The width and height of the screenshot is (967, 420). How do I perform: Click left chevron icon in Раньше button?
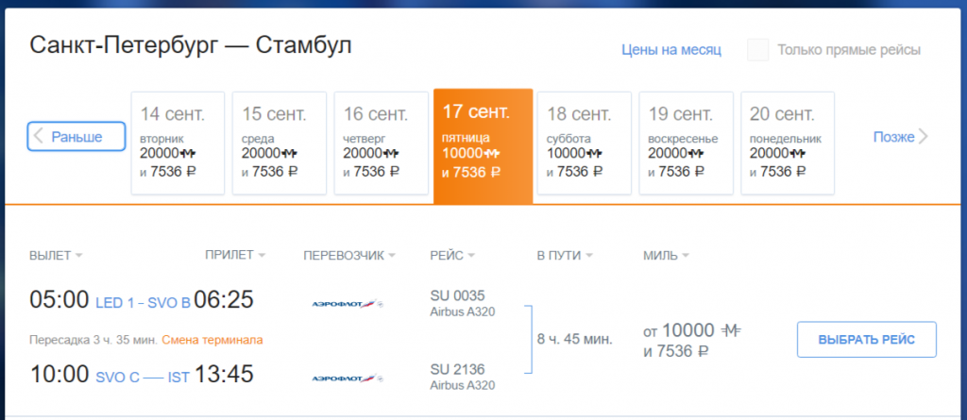39,136
